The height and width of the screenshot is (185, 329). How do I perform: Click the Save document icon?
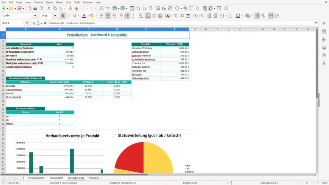coord(19,8)
